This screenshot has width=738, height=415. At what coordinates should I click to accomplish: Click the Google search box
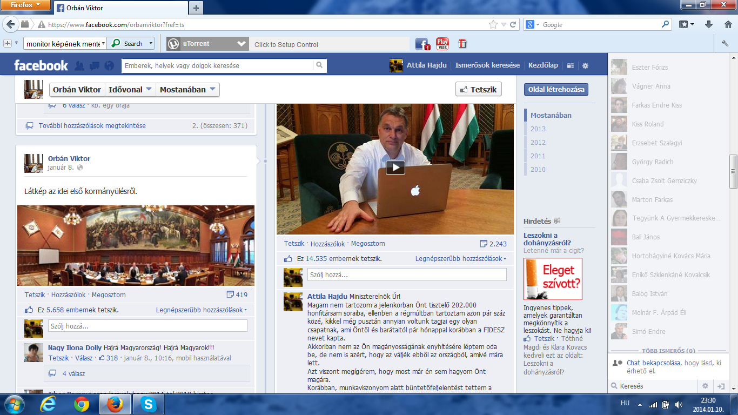tap(601, 24)
